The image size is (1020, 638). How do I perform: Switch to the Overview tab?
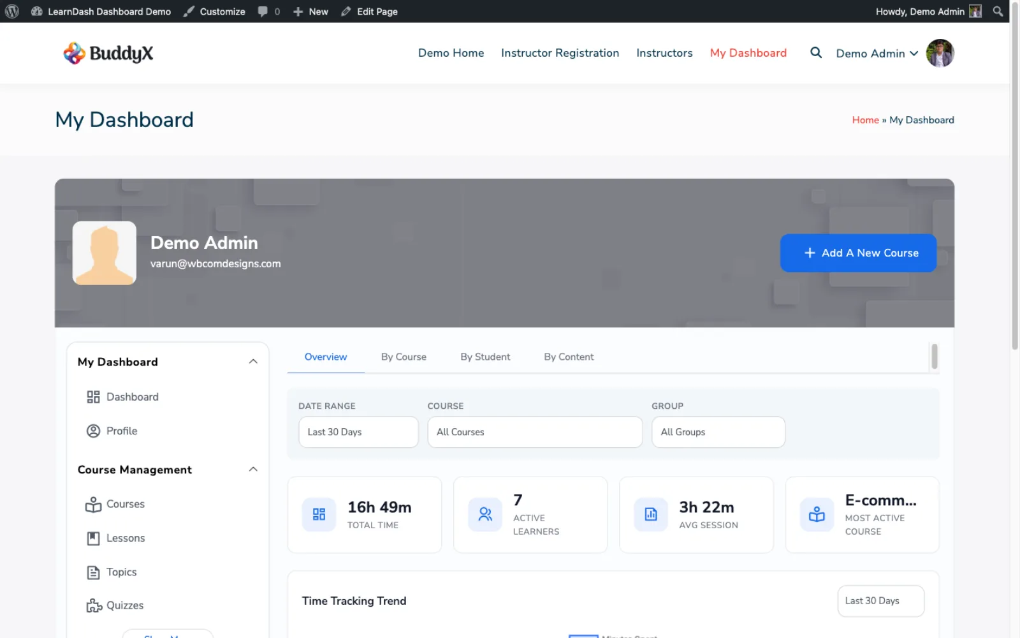pos(326,357)
